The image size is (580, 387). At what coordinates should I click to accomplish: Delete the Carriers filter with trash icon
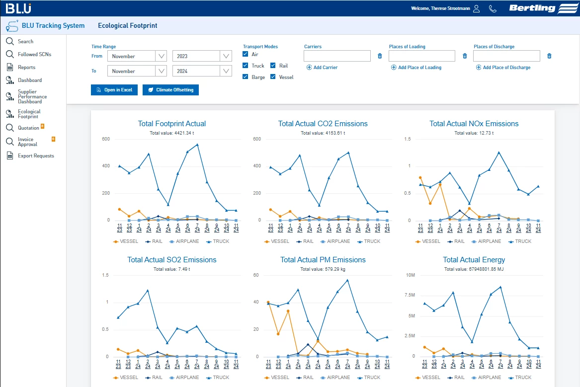[380, 56]
